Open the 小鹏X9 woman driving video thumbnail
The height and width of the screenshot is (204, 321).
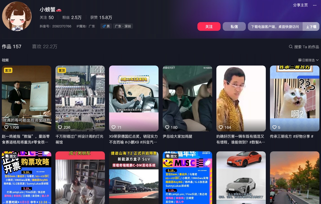pyautogui.click(x=134, y=98)
